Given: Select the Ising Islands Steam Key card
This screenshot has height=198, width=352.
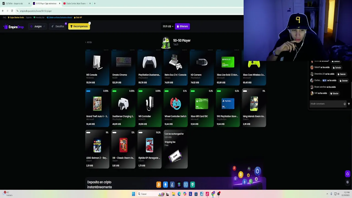Looking at the screenshot, I should 254,108.
